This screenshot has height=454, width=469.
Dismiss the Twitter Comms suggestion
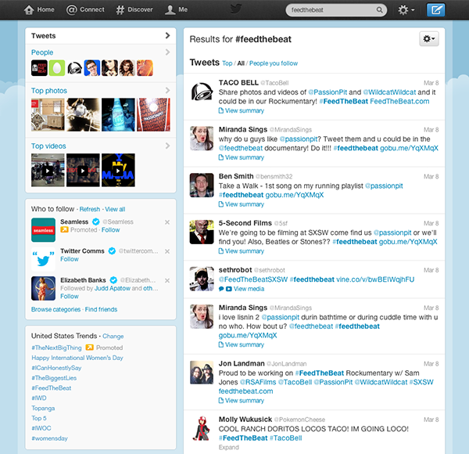coord(167,251)
